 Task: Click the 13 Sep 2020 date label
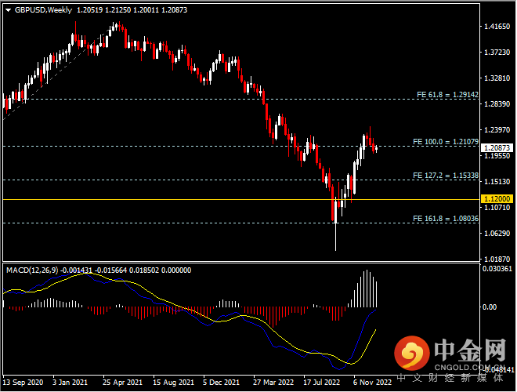pos(23,383)
